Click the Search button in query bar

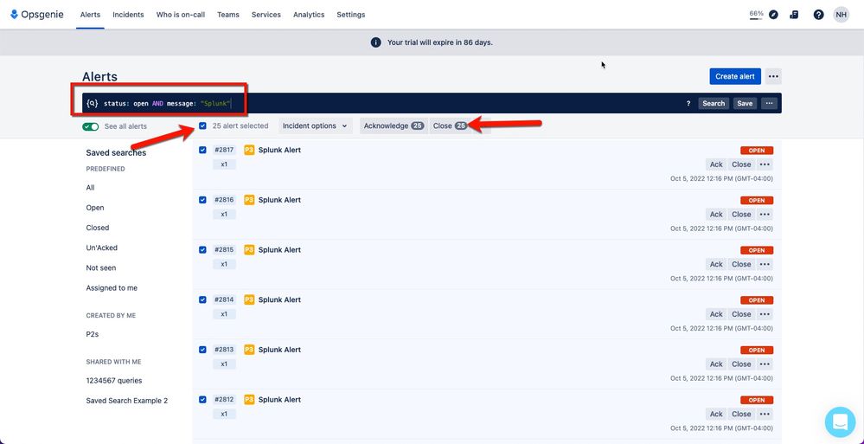[x=714, y=103]
